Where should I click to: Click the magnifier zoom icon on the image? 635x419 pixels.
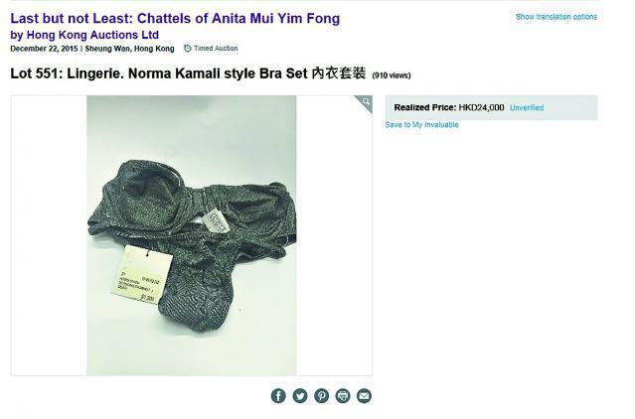366,101
